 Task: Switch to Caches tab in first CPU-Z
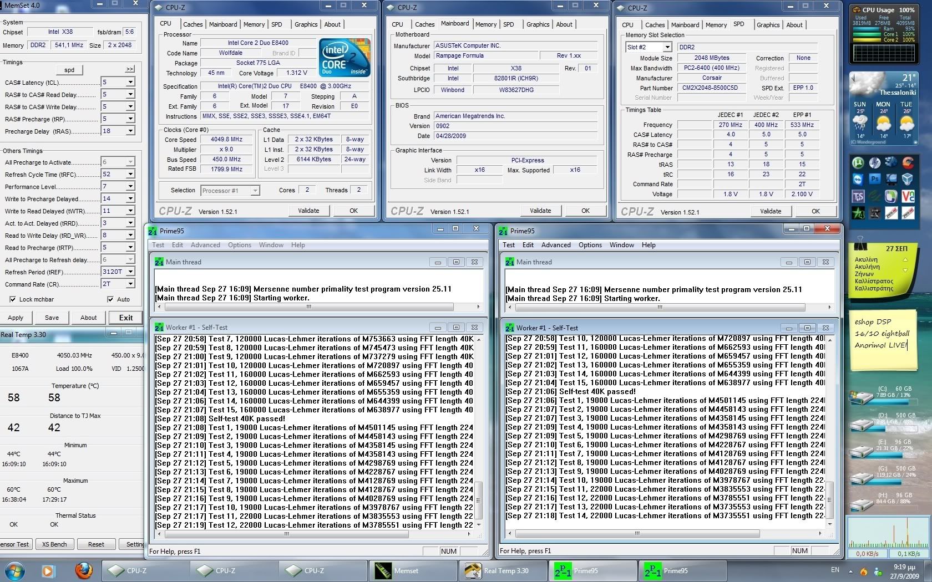point(193,24)
